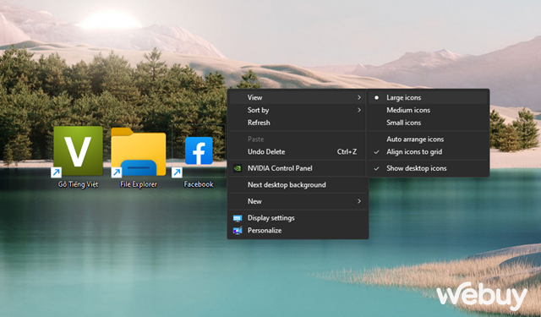Expand the Sort by submenu arrow

tap(358, 110)
